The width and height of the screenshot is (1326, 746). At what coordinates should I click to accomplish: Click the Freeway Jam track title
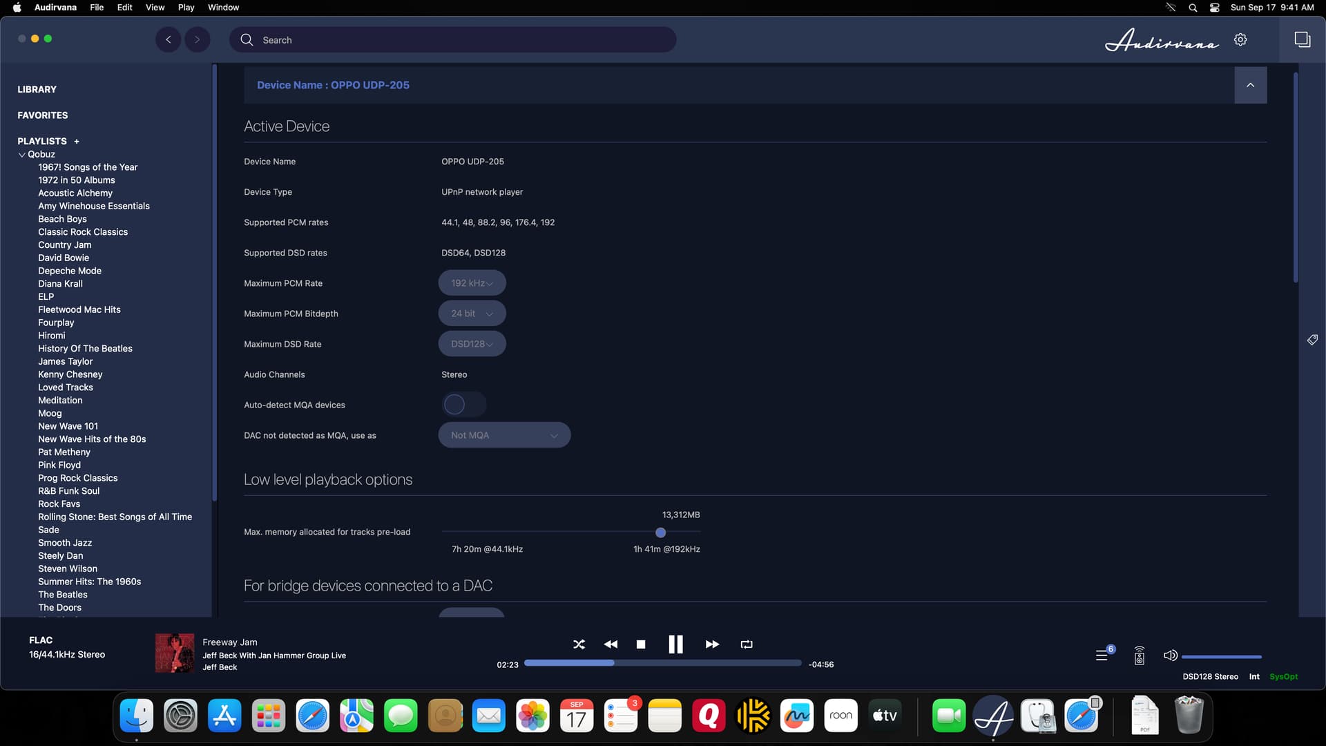click(x=229, y=642)
